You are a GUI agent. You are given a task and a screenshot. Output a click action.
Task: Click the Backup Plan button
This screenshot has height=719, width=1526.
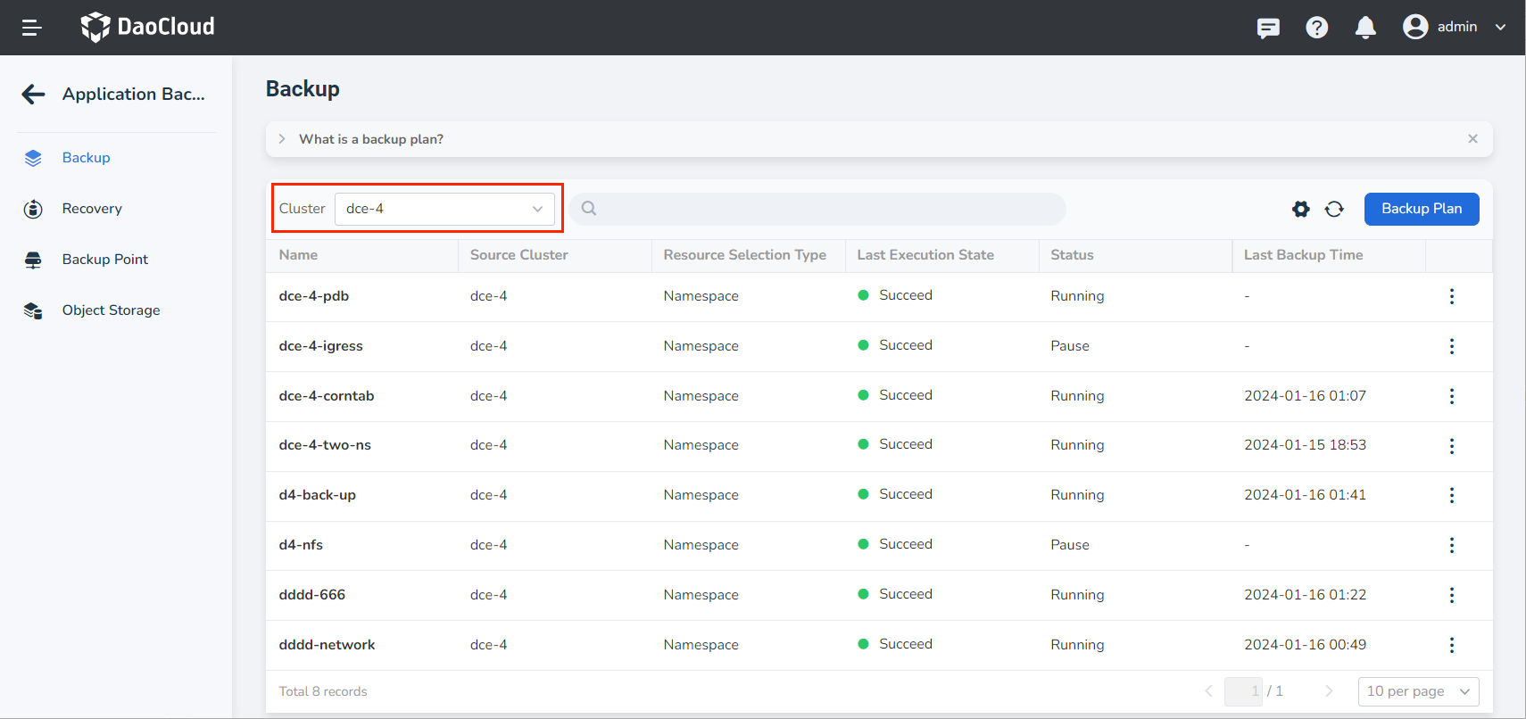tap(1421, 209)
